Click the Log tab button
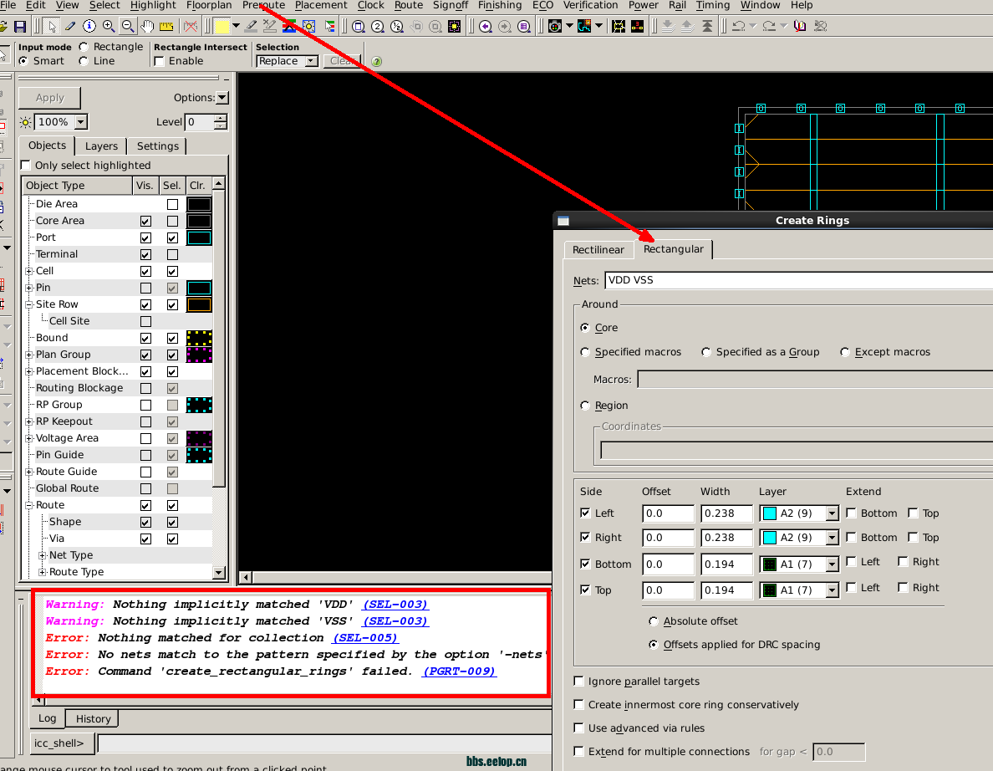Screen dimensions: 993x771 (x=47, y=718)
